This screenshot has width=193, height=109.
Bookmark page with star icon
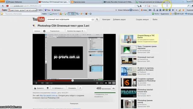click(x=135, y=6)
